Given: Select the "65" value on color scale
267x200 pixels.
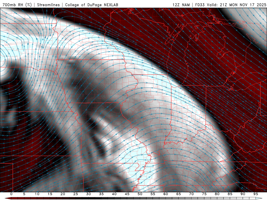Looking at the screenshot, I should click(x=179, y=194).
